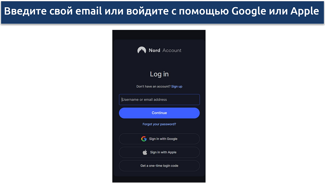
Task: Click the Apple logo icon
Action: [145, 152]
